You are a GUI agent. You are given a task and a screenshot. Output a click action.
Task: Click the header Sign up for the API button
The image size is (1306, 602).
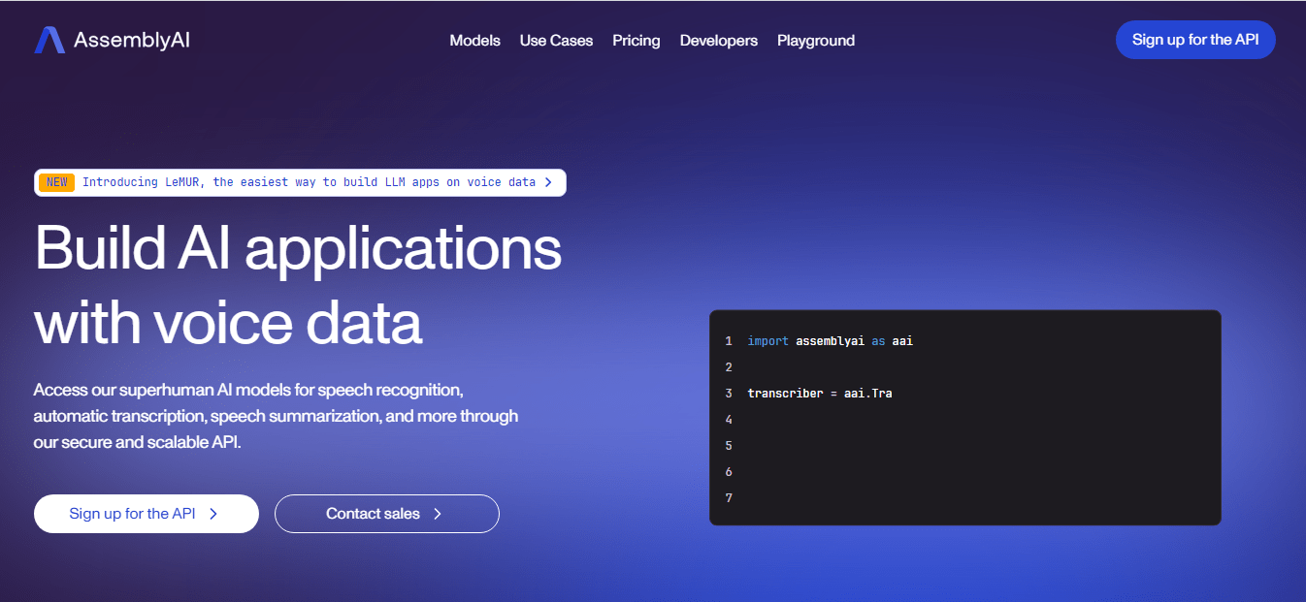point(1195,40)
